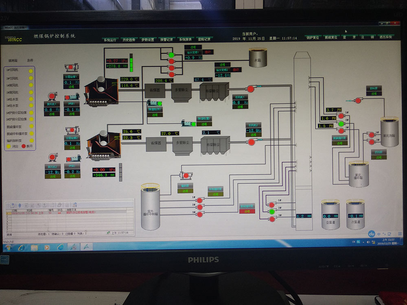
Task: Click the 塔外循环中和箱 tank graphic
Action: coord(150,207)
